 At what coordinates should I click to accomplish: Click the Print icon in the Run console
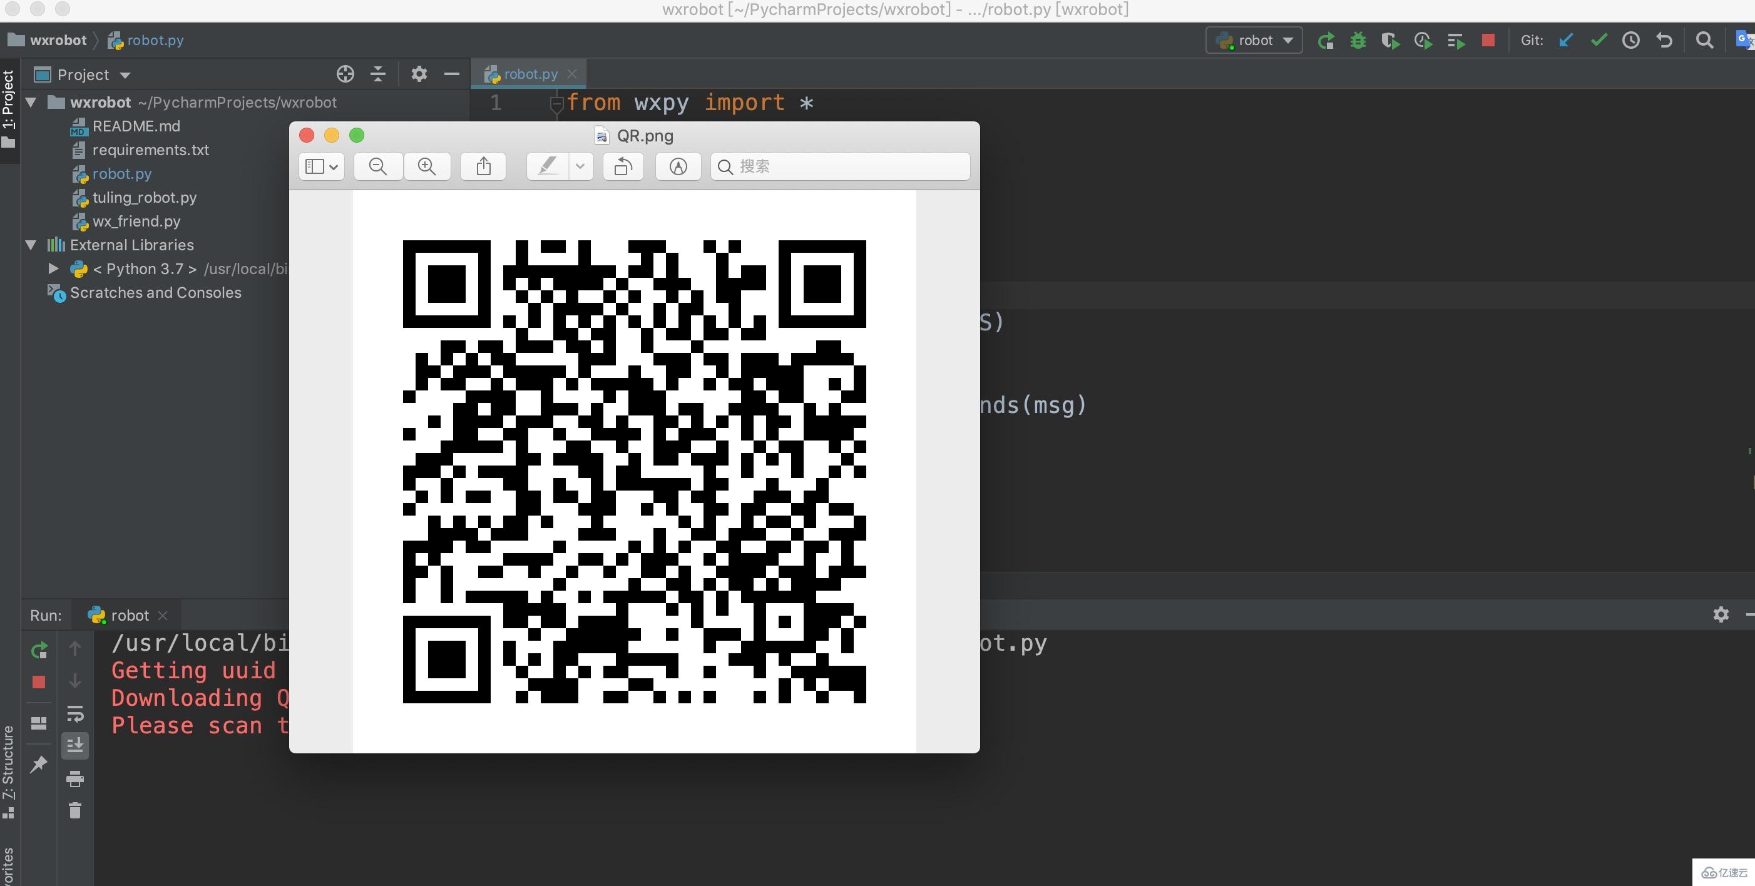click(75, 778)
